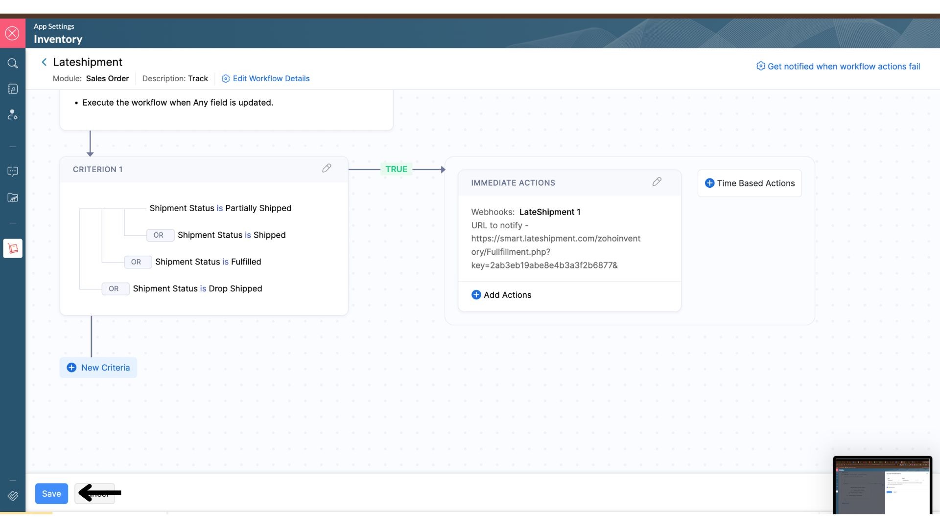Click Add Actions under webhooks
This screenshot has height=528, width=940.
point(501,295)
